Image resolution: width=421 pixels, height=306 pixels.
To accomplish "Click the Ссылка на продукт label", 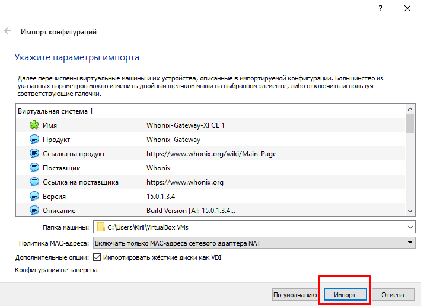I will click(x=74, y=154).
